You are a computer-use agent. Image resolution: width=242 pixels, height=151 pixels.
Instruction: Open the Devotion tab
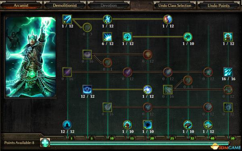pyautogui.click(x=108, y=5)
